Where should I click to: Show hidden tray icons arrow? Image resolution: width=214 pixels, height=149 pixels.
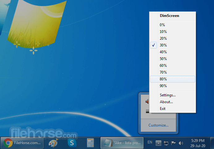point(158,143)
